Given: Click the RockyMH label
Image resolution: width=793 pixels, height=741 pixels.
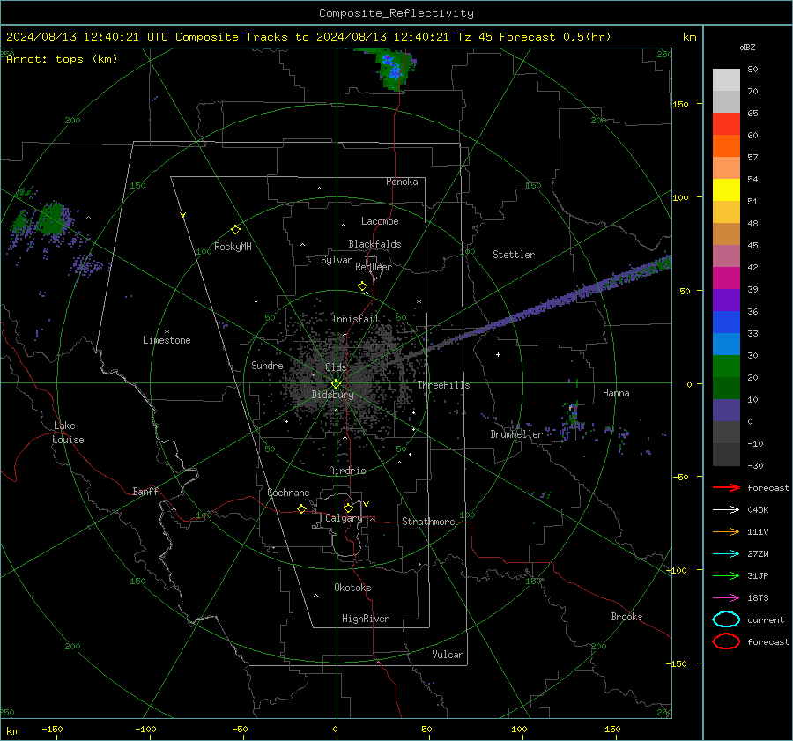Looking at the screenshot, I should [233, 247].
